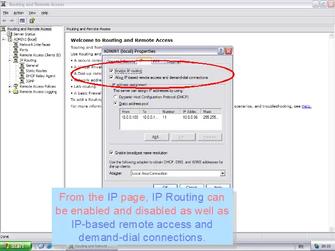Click the ADMIN1 (local) server icon
The width and height of the screenshot is (335, 251).
(x=10, y=40)
